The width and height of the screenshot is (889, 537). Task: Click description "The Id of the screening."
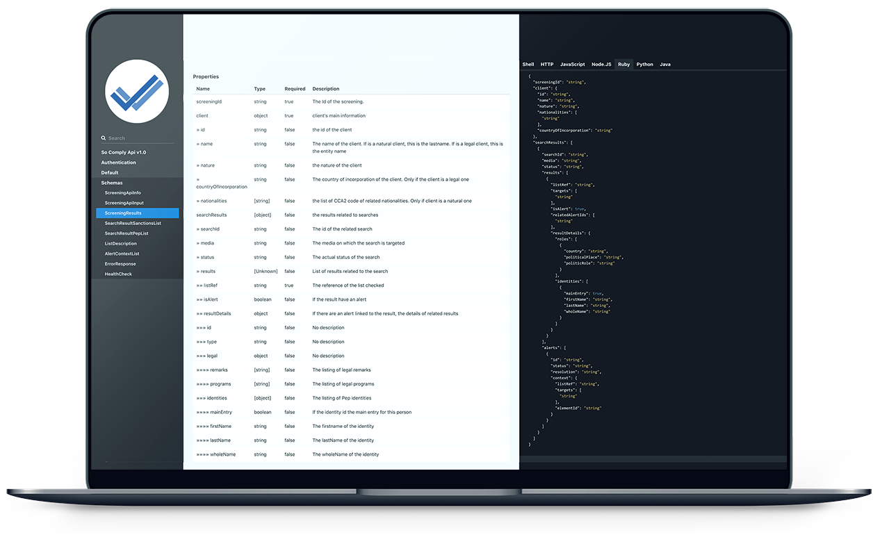(x=338, y=101)
